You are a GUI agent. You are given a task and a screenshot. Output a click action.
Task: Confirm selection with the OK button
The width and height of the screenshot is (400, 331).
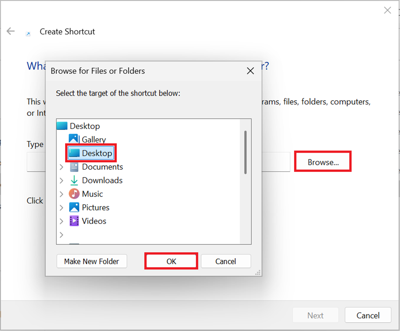click(x=171, y=261)
